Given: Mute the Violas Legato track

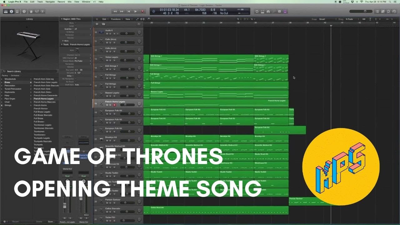Looking at the screenshot, I should coord(107,60).
